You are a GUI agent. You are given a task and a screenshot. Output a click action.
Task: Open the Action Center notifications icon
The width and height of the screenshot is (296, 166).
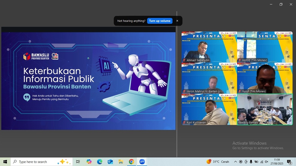tap(289, 162)
